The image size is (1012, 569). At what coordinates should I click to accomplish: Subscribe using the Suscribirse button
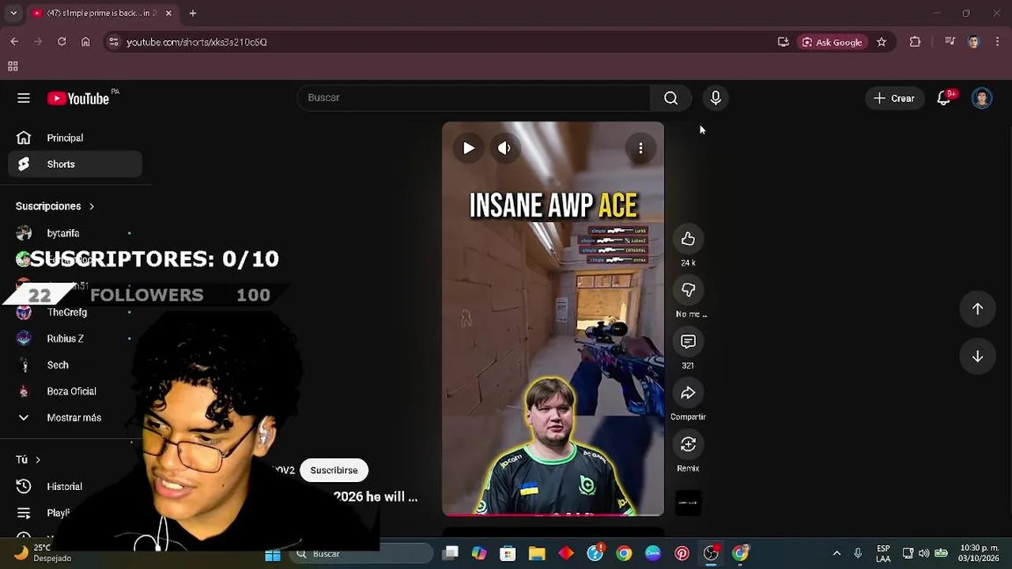tap(334, 470)
